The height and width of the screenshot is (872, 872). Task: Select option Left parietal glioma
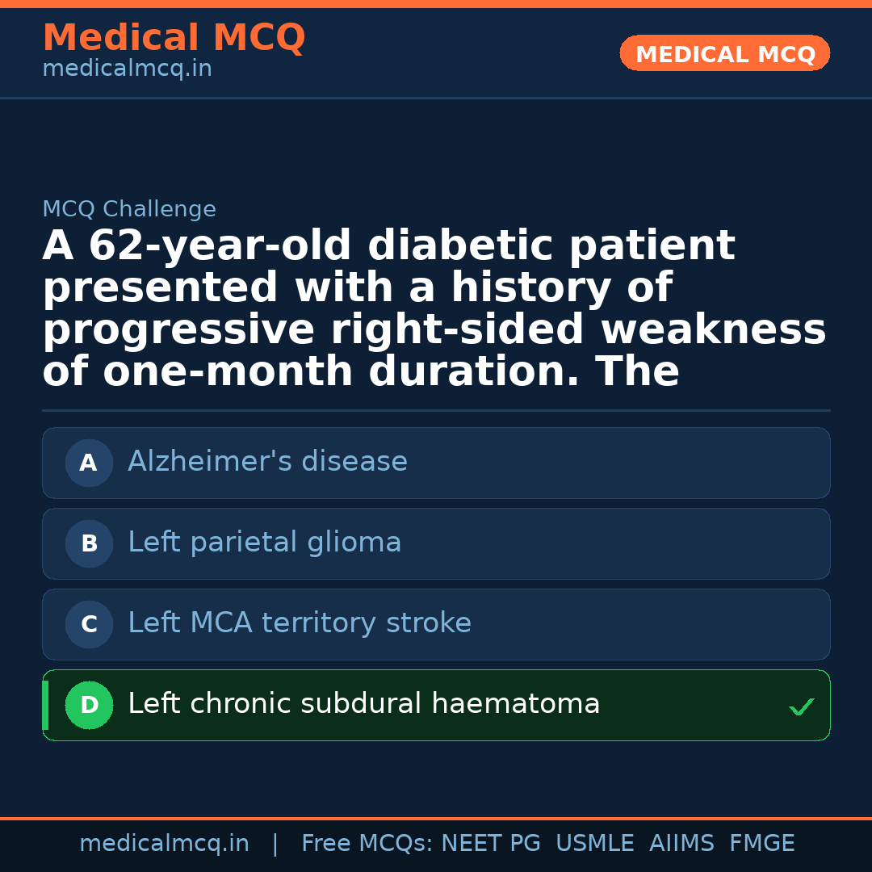(264, 543)
